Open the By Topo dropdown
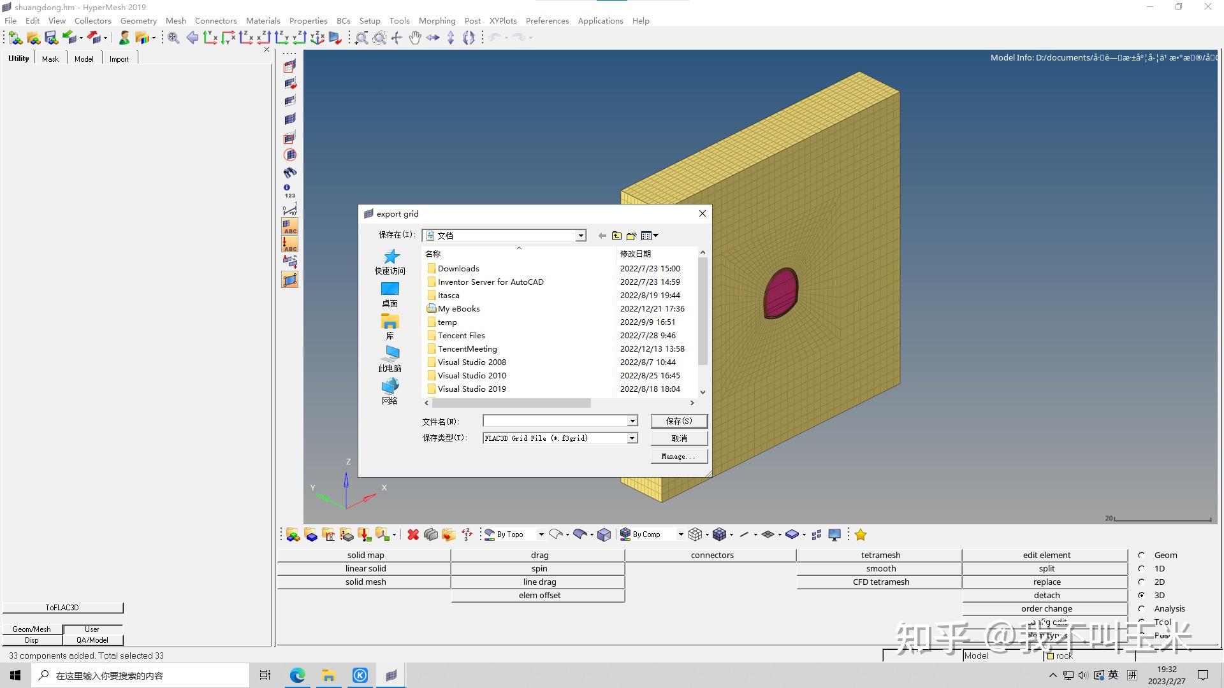1224x688 pixels. click(x=541, y=534)
